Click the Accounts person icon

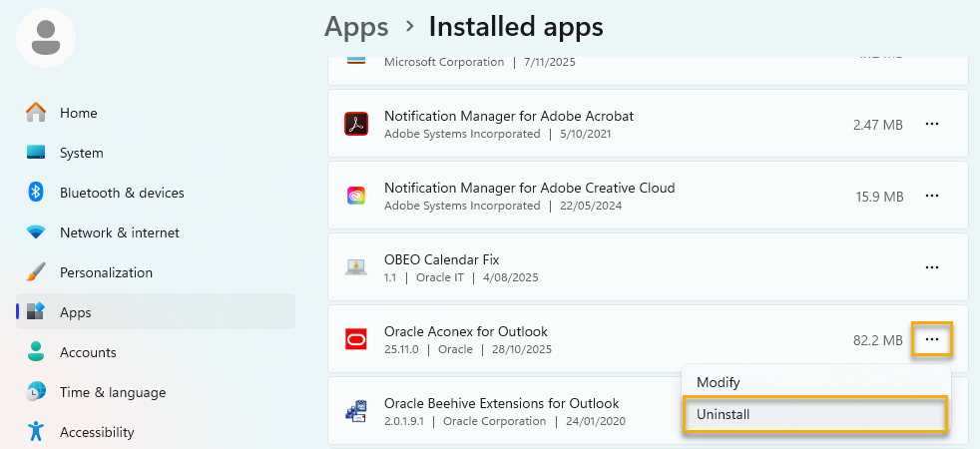[x=36, y=352]
